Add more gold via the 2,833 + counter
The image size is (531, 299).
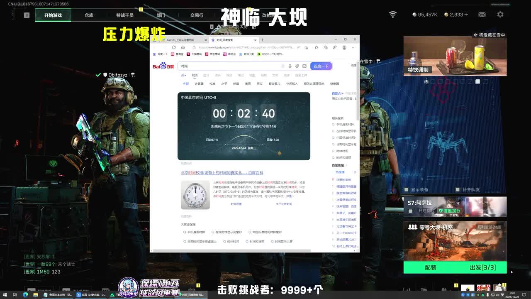pyautogui.click(x=456, y=15)
